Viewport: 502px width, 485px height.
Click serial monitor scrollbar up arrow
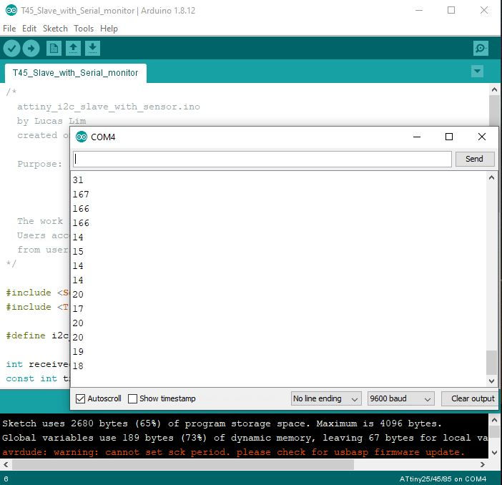(x=491, y=177)
